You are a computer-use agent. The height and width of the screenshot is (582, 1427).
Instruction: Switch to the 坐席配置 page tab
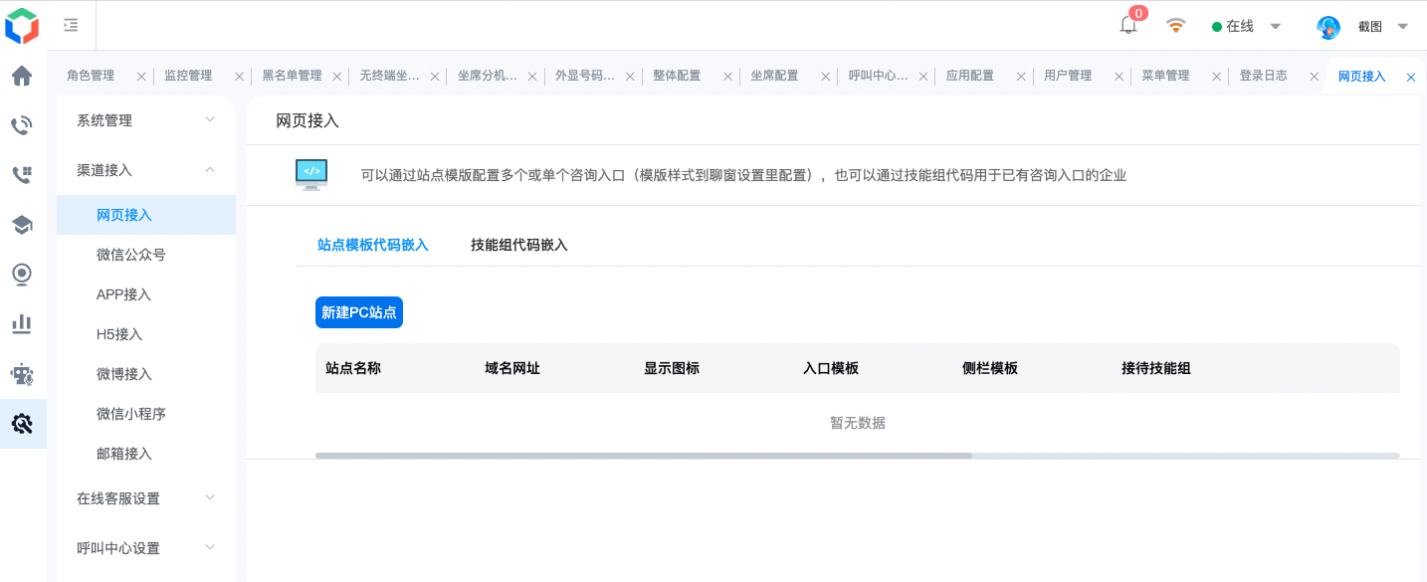(774, 76)
